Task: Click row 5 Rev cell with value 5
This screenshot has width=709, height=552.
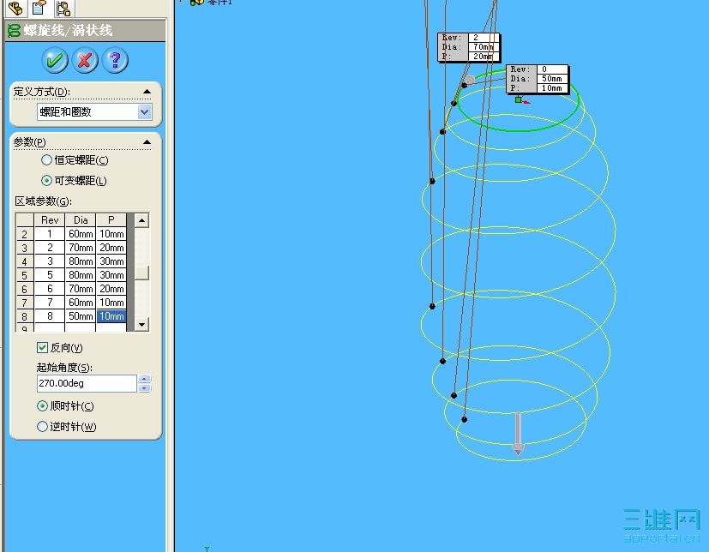Action: 50,275
